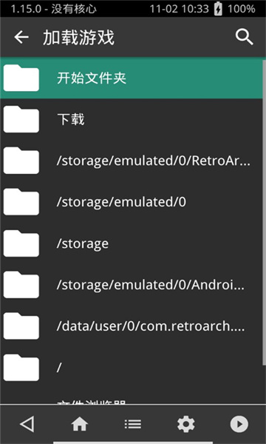This screenshot has height=444, width=266.
Task: Open the /storage/emulated/0/Androi... folder
Action: click(132, 285)
